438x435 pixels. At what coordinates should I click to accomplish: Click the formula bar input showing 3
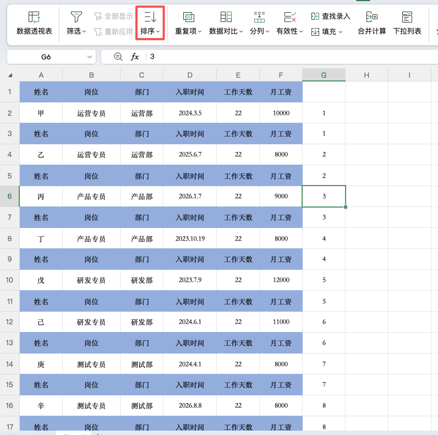click(x=292, y=57)
